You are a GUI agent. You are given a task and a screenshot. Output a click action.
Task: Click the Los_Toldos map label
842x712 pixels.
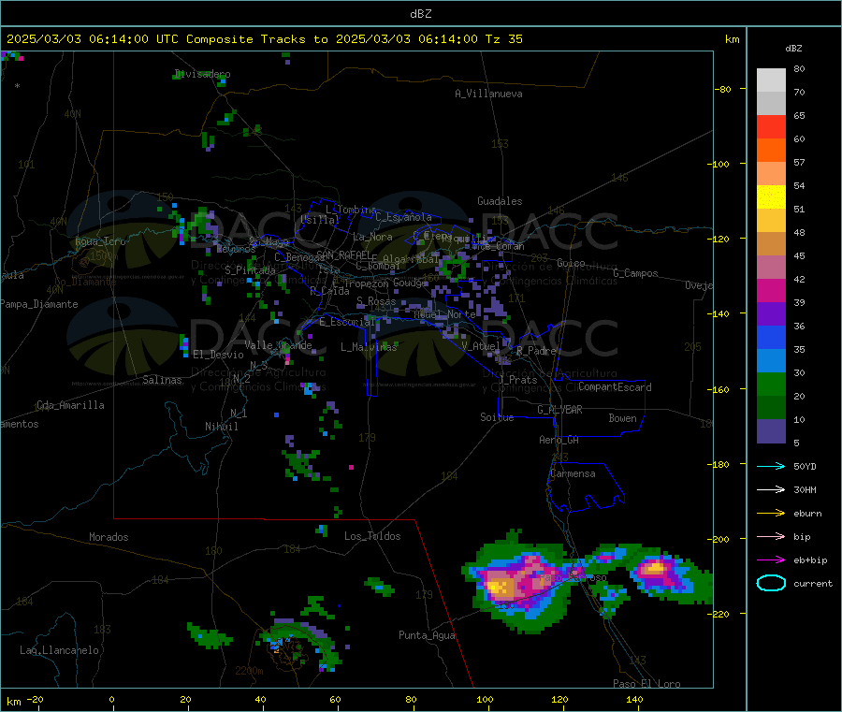(x=372, y=536)
